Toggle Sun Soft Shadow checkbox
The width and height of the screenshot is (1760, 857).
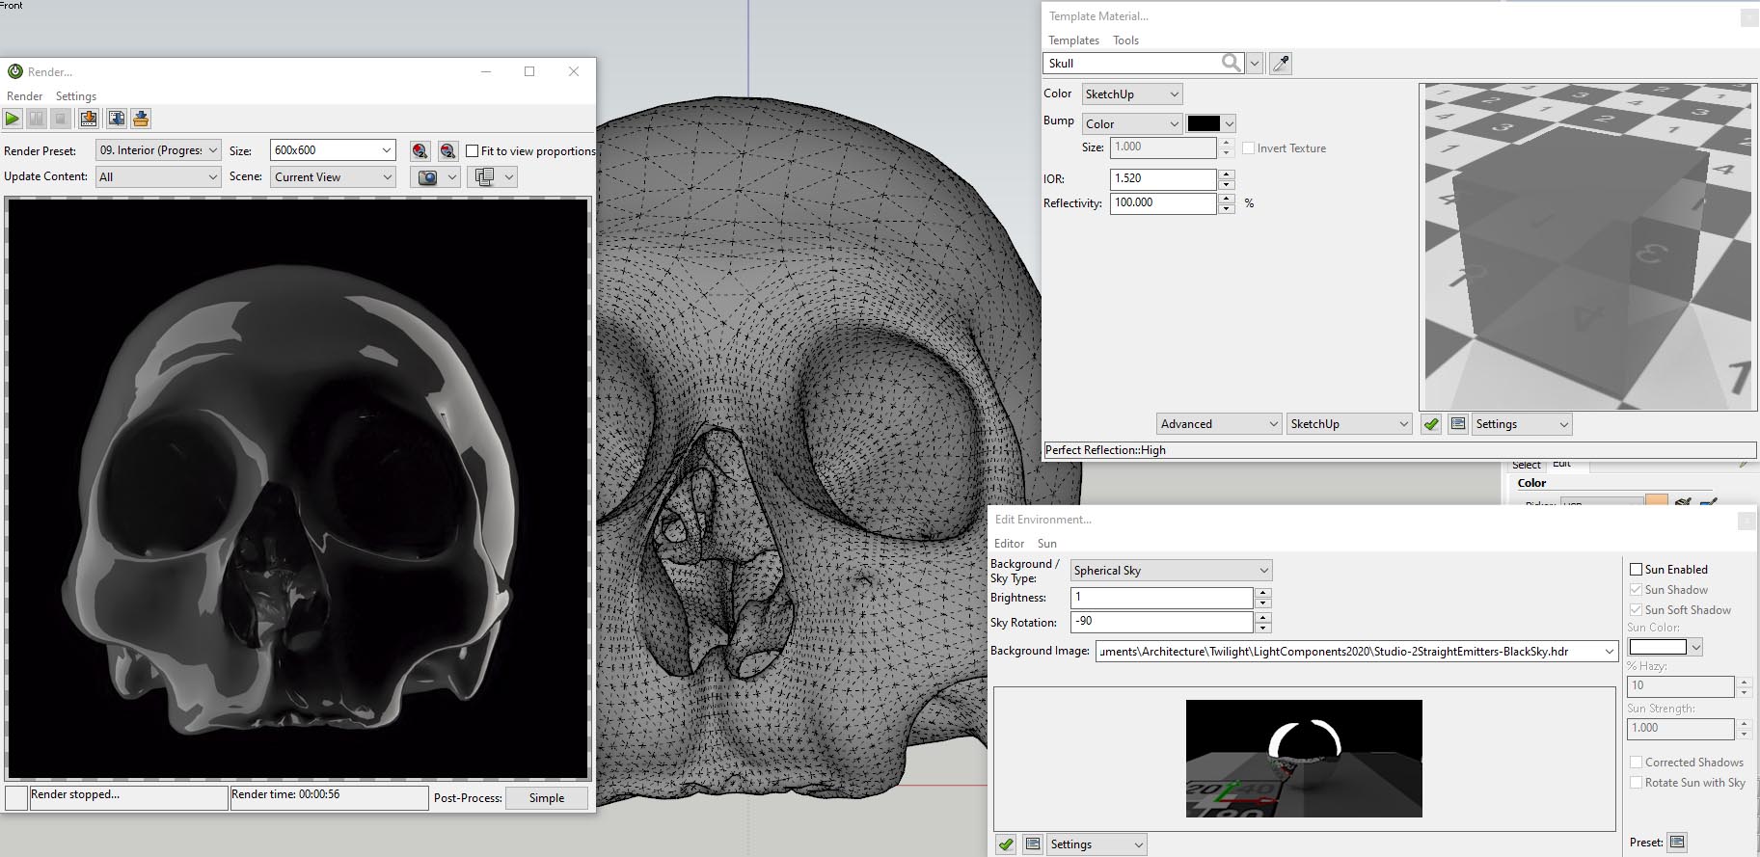1636,610
